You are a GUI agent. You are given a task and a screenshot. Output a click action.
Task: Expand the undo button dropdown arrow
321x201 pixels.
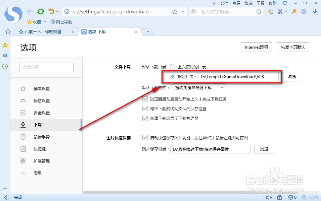57,11
